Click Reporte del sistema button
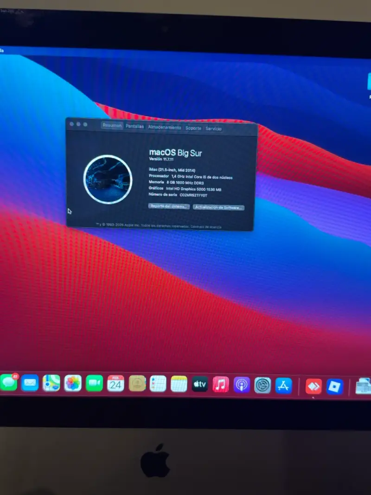The width and height of the screenshot is (371, 495). pyautogui.click(x=169, y=206)
